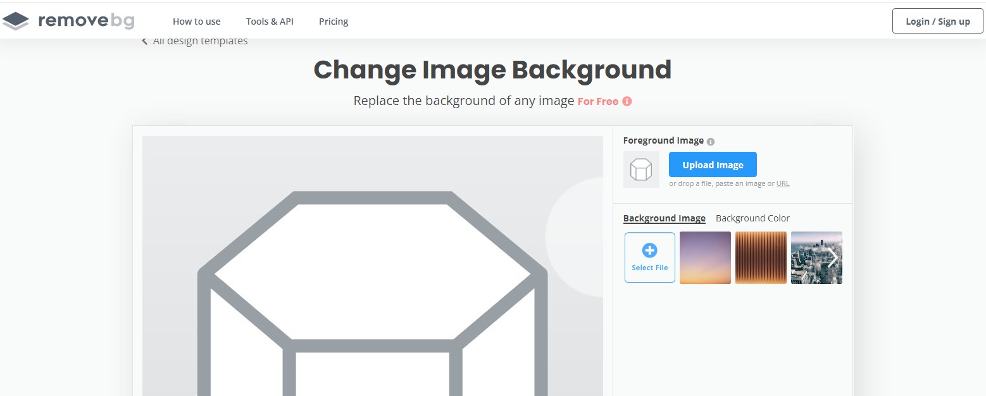Click Select File to add a background
This screenshot has width=986, height=396.
650,257
